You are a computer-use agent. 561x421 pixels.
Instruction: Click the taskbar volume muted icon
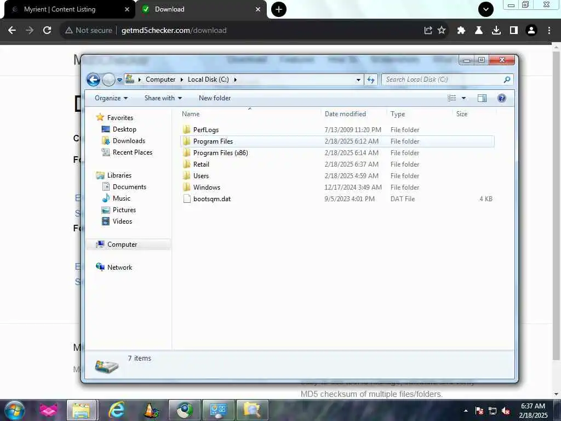coord(506,411)
